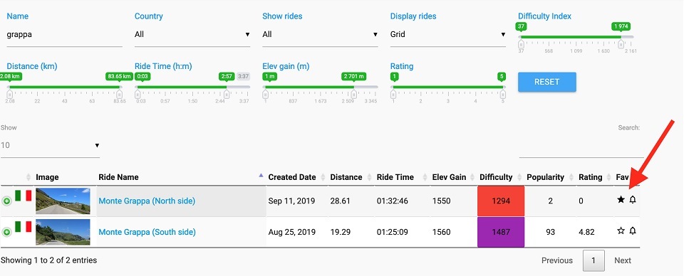Click the RESET button

547,82
